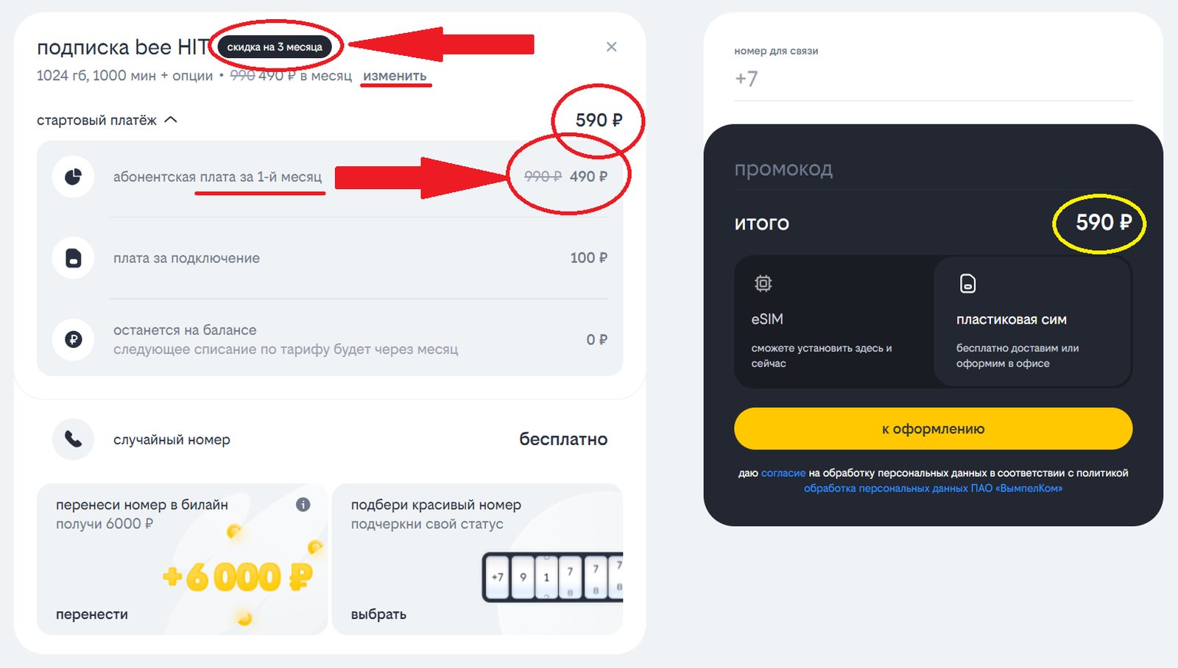Open info icon on number transfer card
Screen dimensions: 1178x668
(303, 505)
